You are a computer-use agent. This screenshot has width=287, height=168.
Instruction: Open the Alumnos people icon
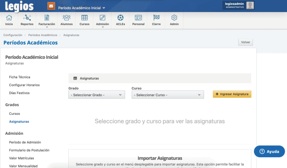coord(66,18)
